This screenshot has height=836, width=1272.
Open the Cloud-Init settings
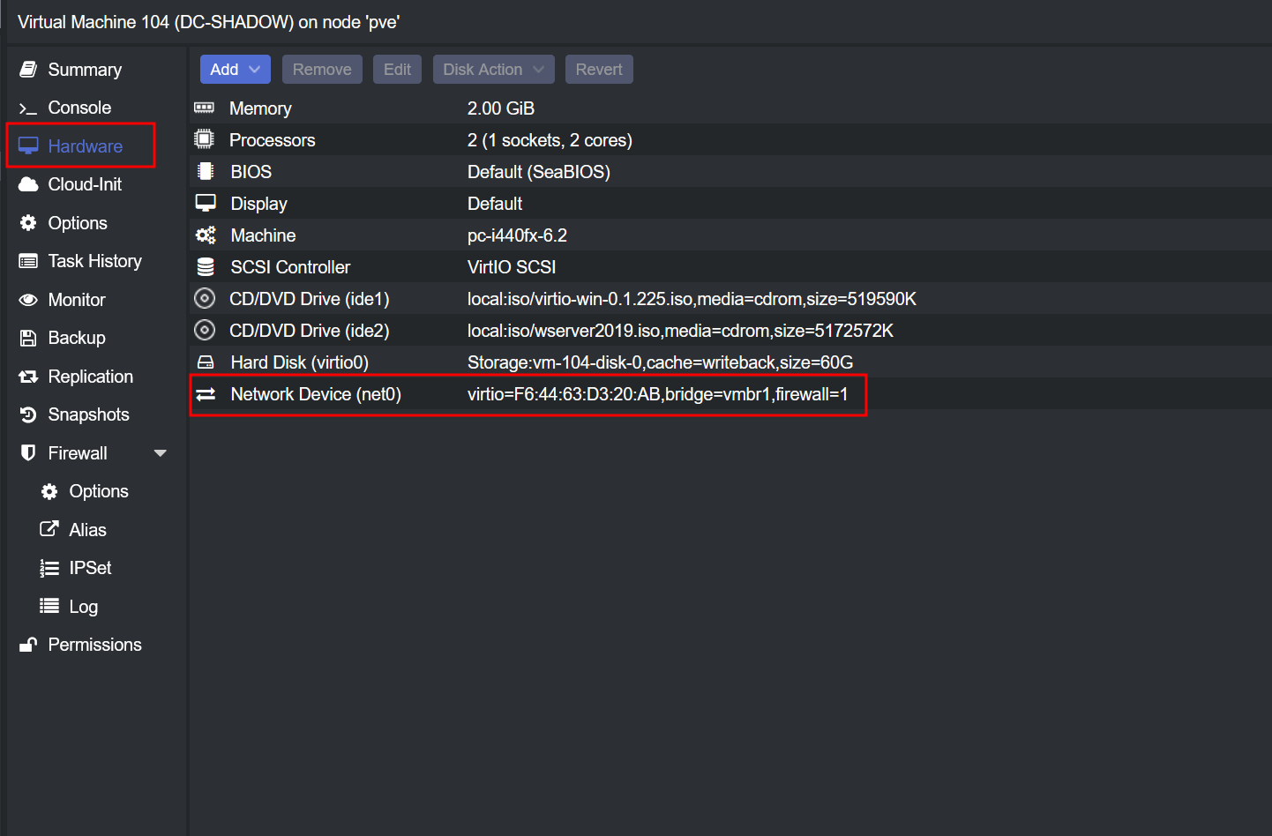point(85,184)
